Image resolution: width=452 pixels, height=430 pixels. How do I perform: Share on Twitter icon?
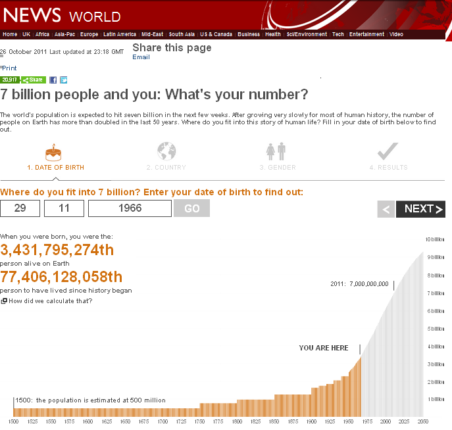63,80
